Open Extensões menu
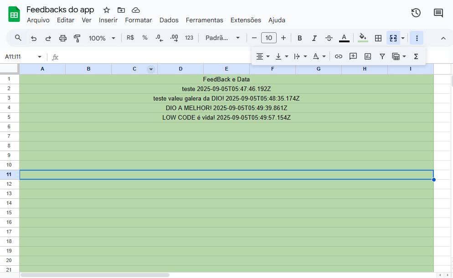The image size is (453, 278). [246, 20]
